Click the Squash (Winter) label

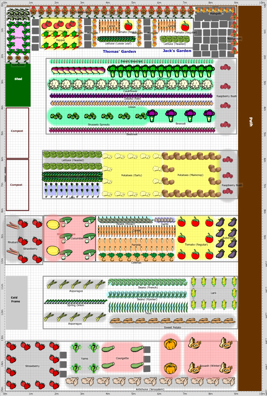click(x=210, y=366)
